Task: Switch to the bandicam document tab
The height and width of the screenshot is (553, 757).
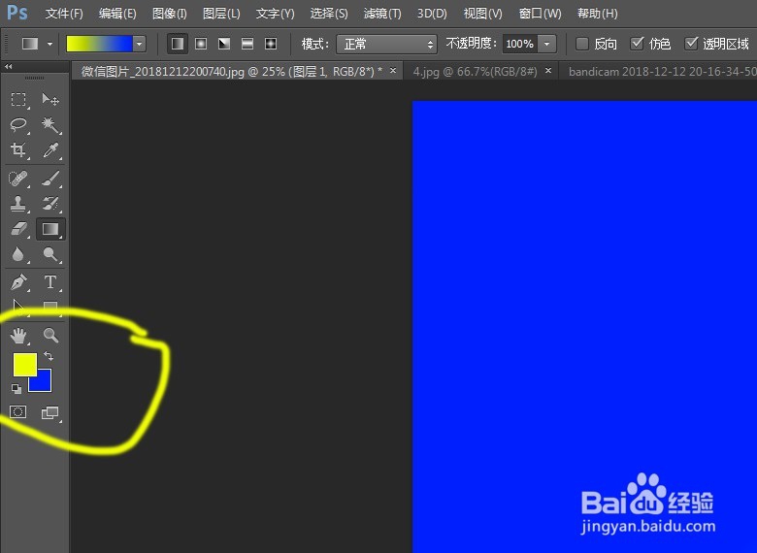Action: (x=662, y=72)
